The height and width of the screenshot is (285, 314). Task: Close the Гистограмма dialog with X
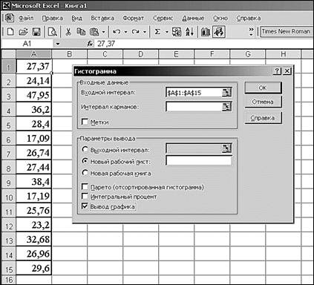pyautogui.click(x=287, y=71)
